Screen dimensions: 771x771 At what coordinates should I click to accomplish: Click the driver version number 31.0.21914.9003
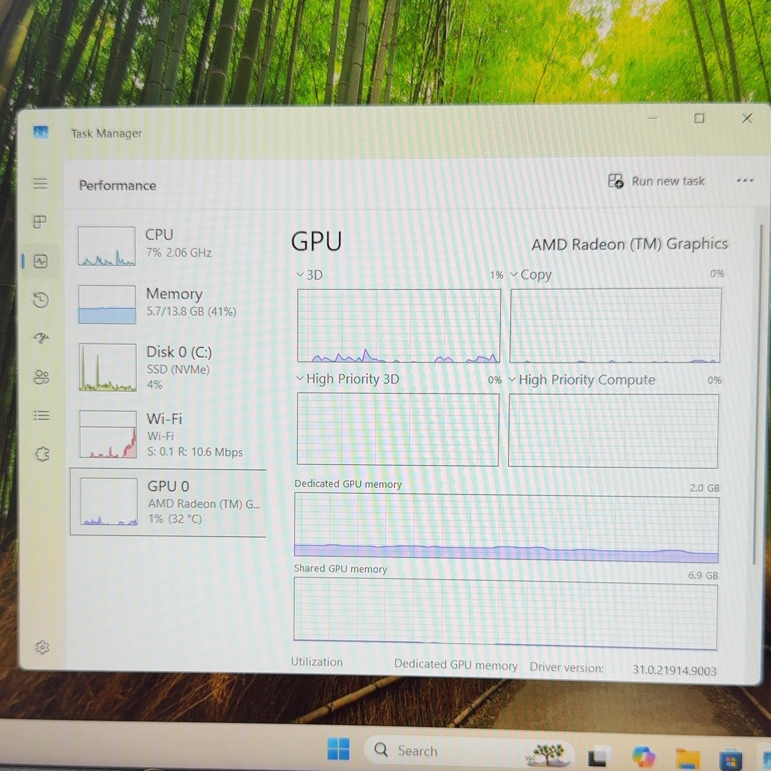(674, 670)
